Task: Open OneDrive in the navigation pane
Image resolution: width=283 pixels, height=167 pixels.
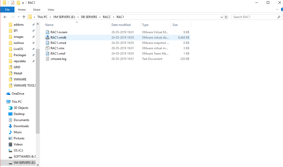Action: tap(18, 94)
